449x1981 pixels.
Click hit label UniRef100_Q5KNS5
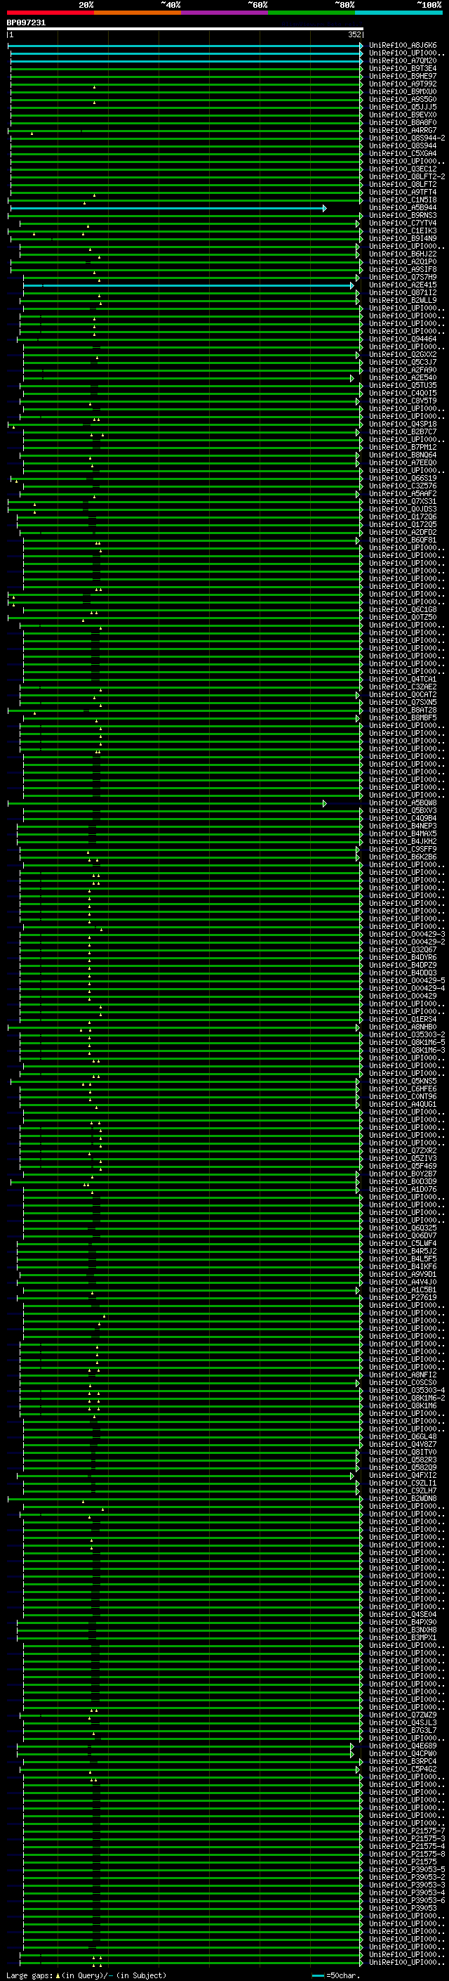click(403, 1081)
